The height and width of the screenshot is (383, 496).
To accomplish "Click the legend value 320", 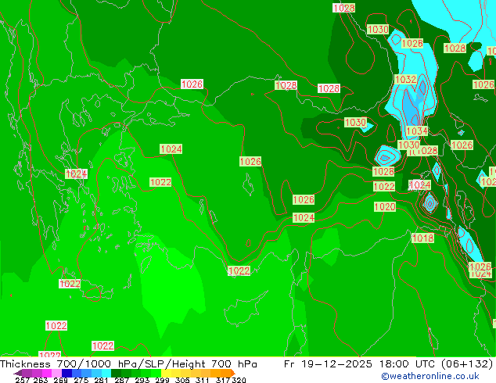I will coord(239,380).
